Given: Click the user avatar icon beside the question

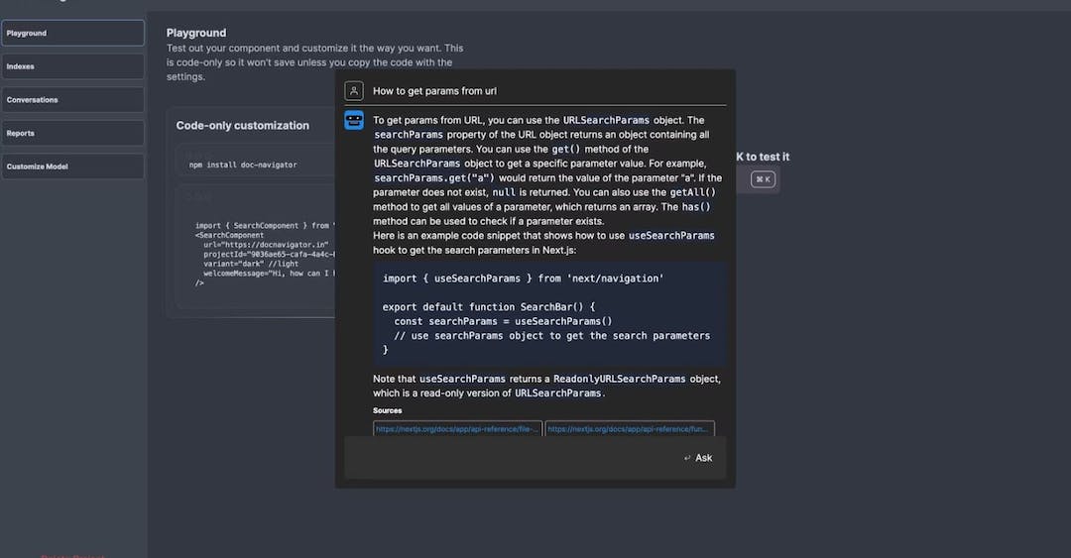Looking at the screenshot, I should (353, 91).
